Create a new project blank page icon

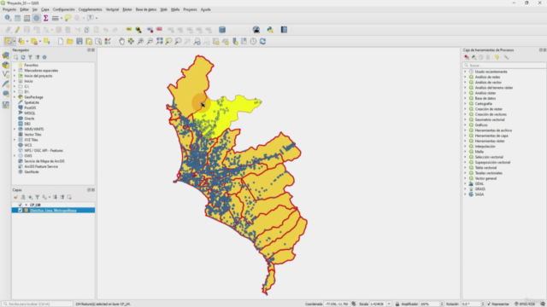coord(61,42)
